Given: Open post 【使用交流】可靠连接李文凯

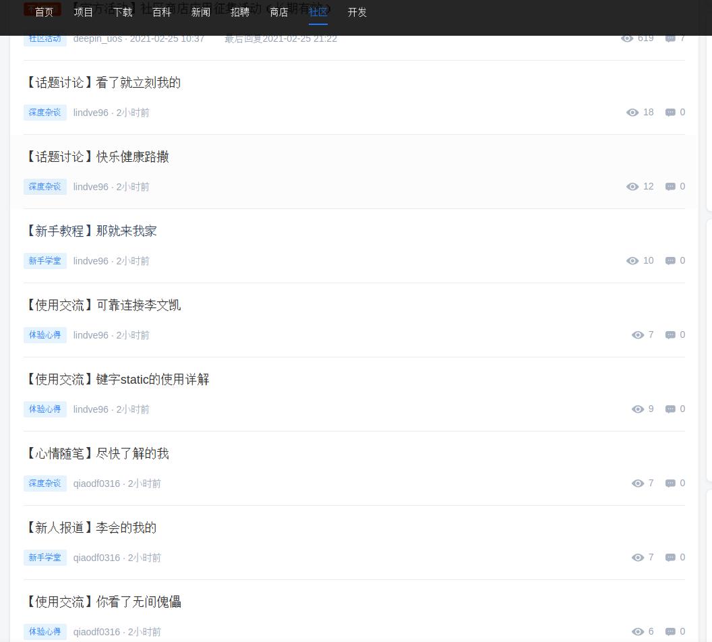Looking at the screenshot, I should [x=103, y=305].
